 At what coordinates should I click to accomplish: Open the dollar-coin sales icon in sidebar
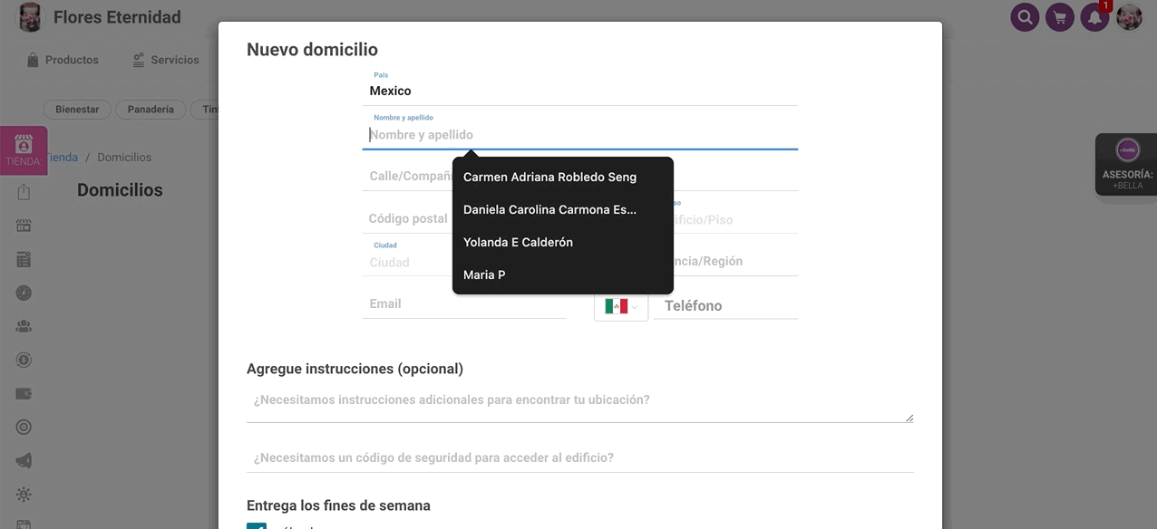tap(24, 359)
